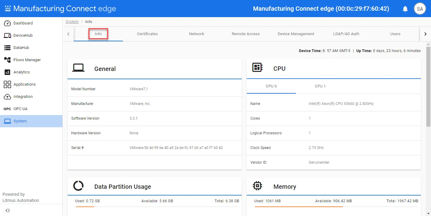Select the CPU 1 tab
431x216 pixels.
click(320, 86)
